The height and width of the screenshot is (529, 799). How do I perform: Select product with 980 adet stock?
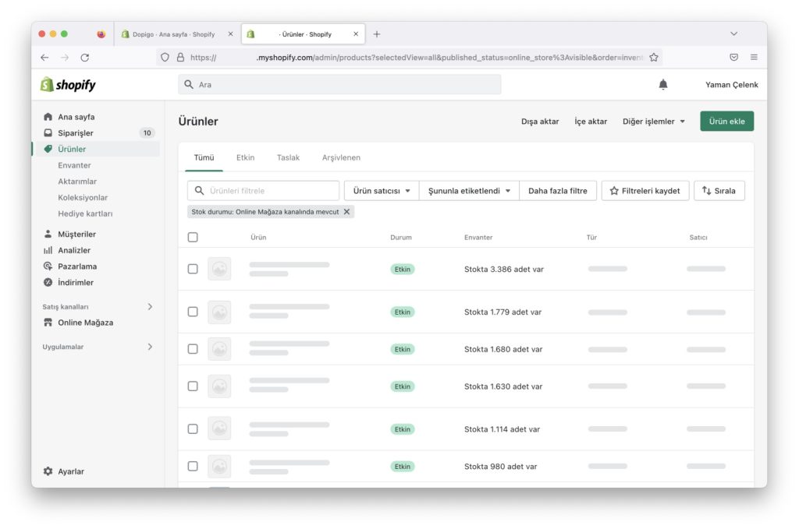(193, 466)
